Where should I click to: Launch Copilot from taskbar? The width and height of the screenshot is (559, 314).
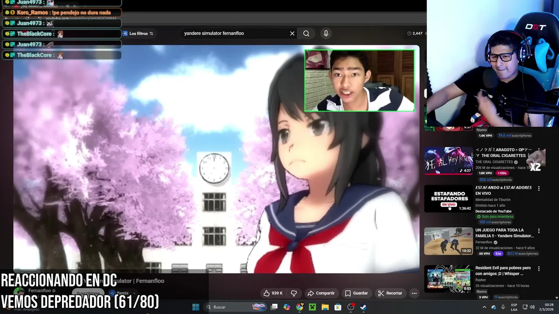[286, 307]
